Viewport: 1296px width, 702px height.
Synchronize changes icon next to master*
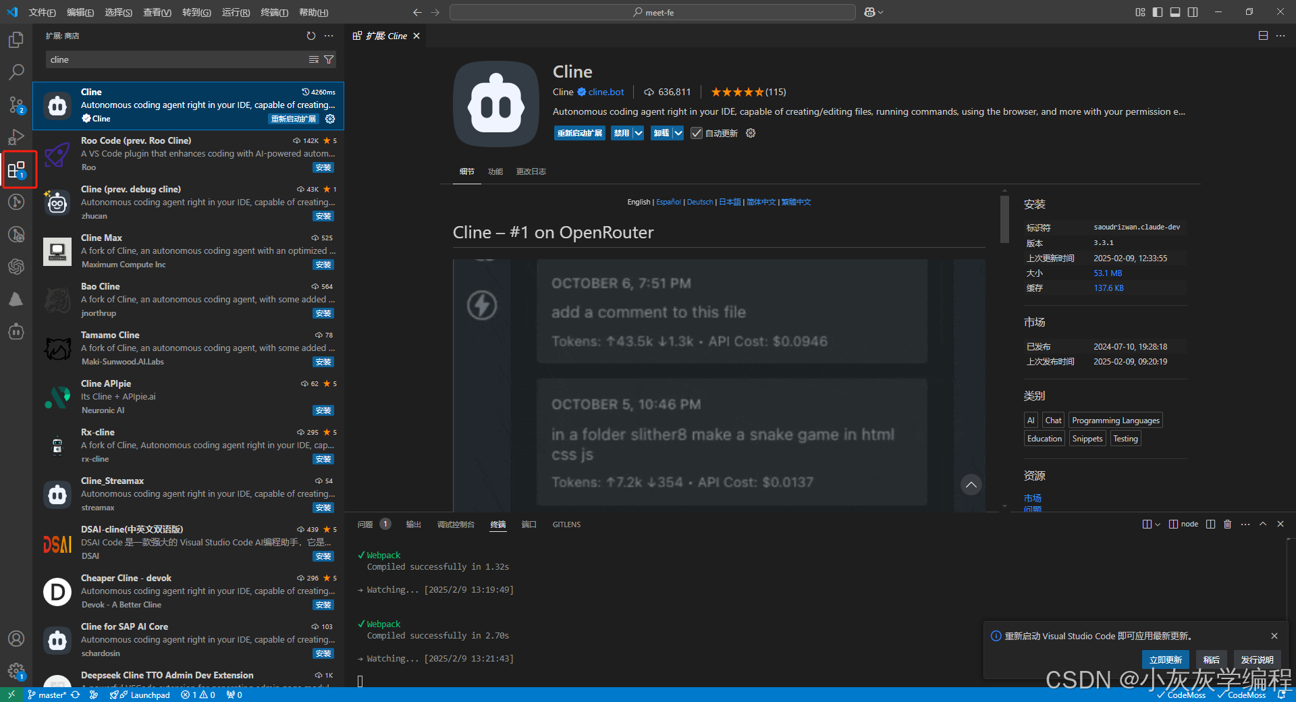point(75,695)
